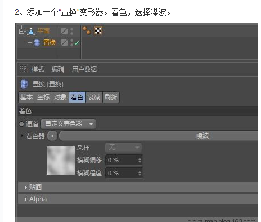Open the 用户数据 menu
Image resolution: width=261 pixels, height=222 pixels.
pyautogui.click(x=84, y=69)
